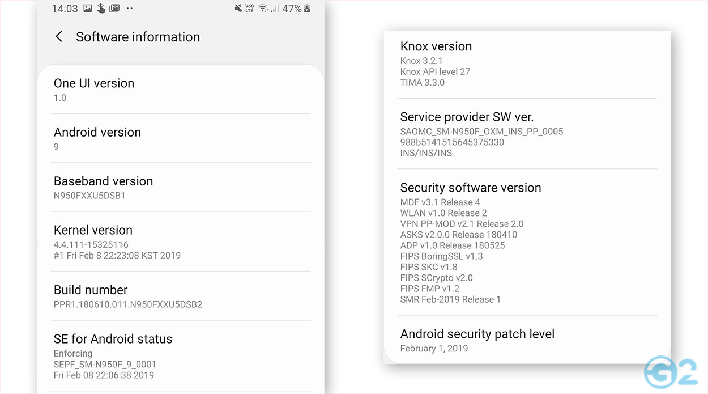Go back using the back arrow

(59, 37)
